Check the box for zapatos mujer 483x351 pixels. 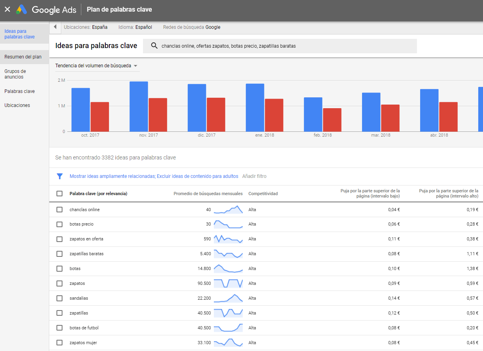pos(60,343)
